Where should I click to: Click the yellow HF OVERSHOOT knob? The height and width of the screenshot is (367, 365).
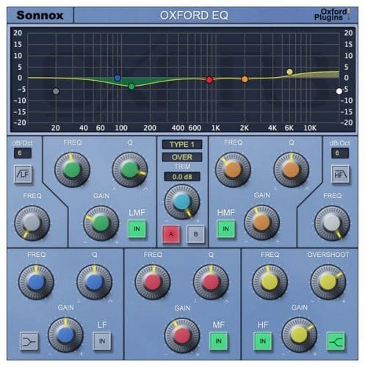pyautogui.click(x=328, y=282)
